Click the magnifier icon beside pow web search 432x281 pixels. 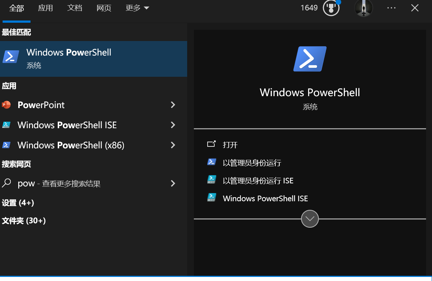[x=6, y=183]
